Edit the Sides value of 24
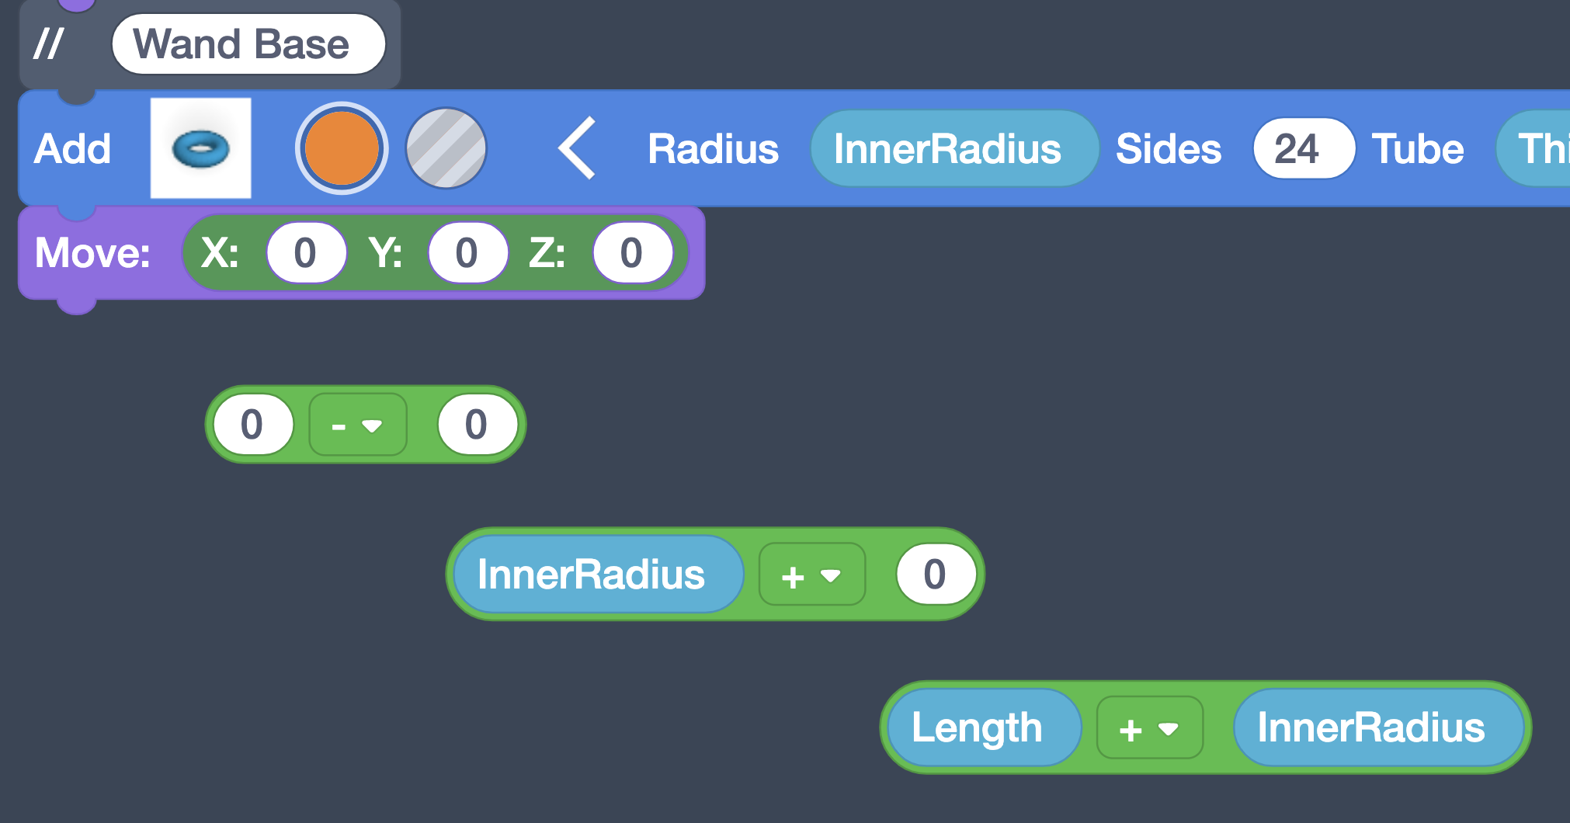 tap(1303, 148)
